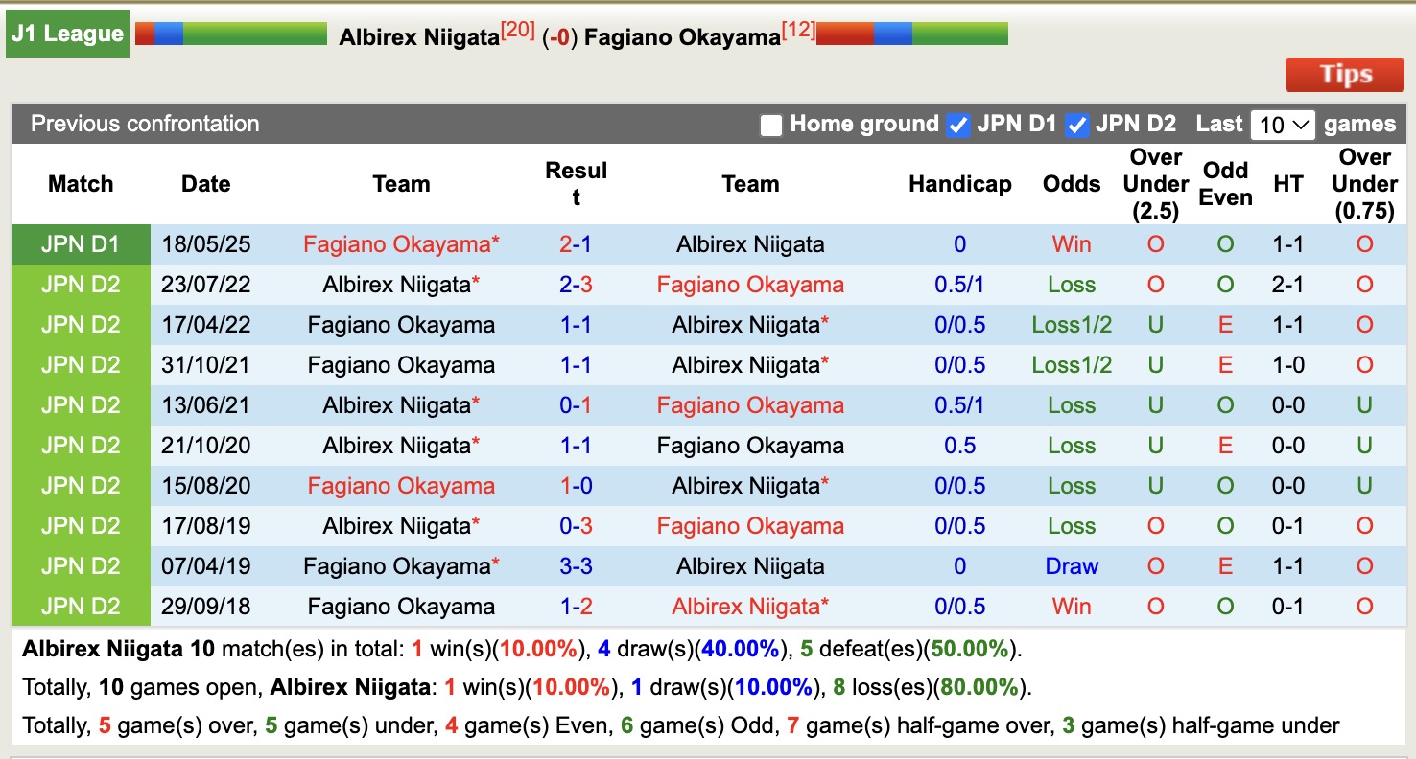Click the Draw odds link on the 07/04/19 row
This screenshot has width=1416, height=759.
coord(1072,566)
